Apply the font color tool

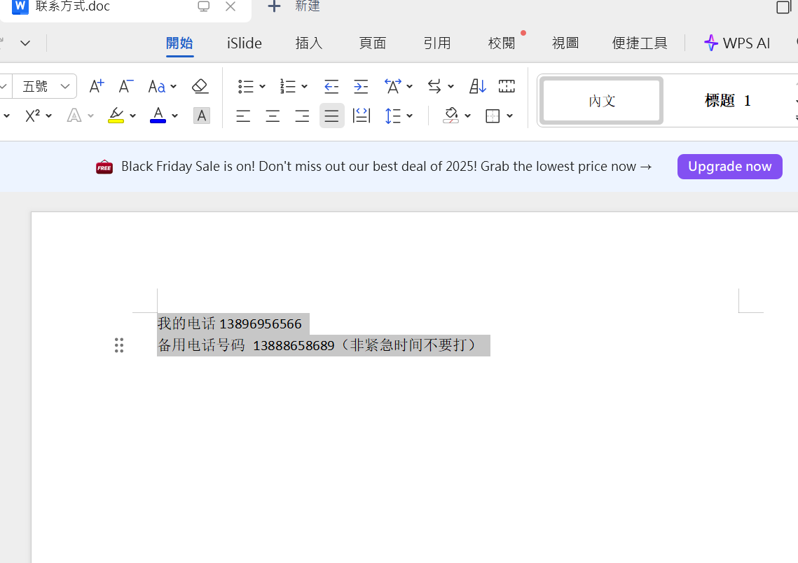(158, 116)
